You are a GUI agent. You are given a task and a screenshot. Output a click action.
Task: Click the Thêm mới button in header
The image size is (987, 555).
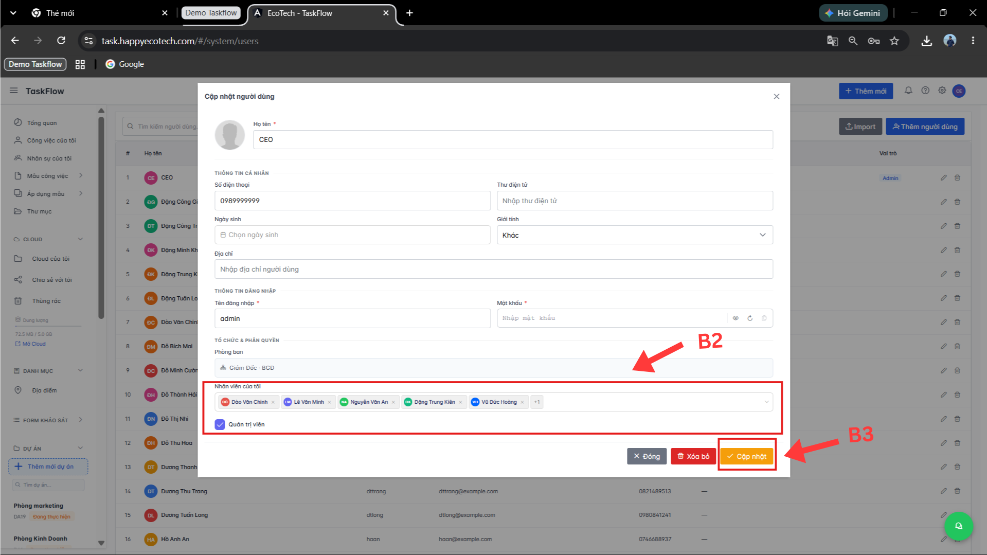[x=866, y=91]
